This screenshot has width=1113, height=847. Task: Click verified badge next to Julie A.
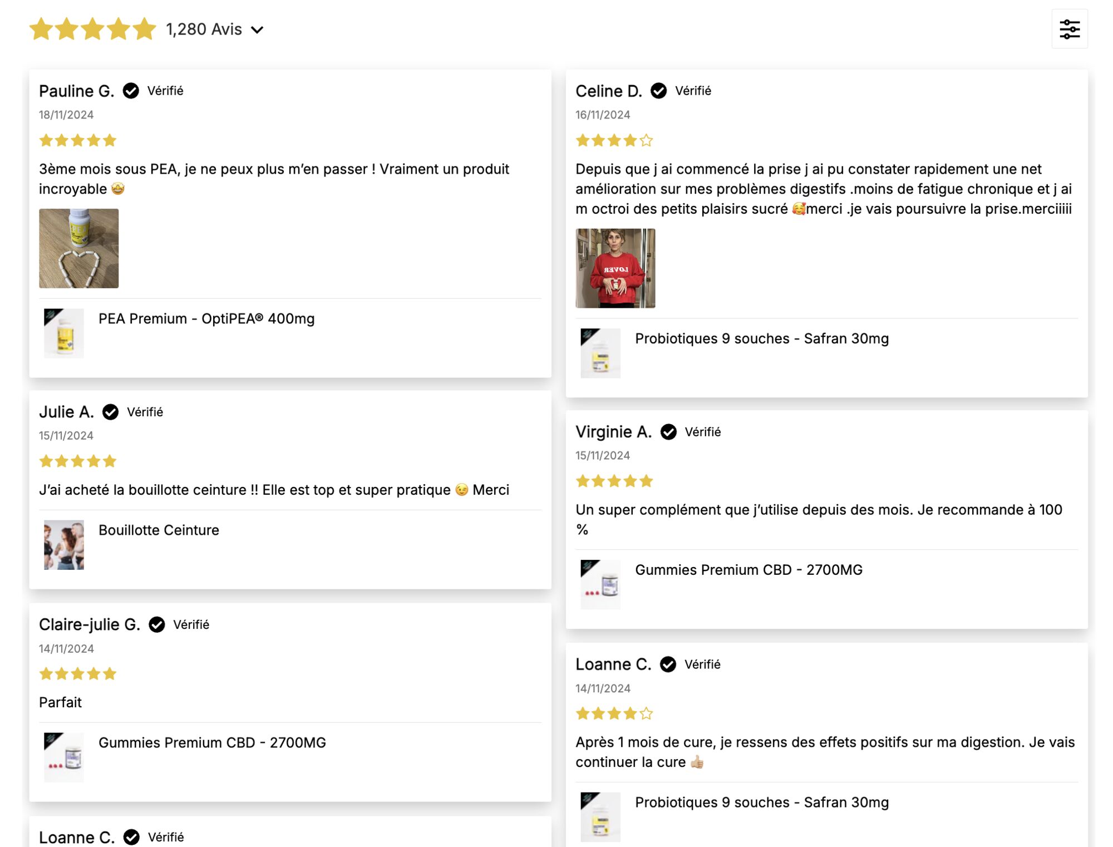point(111,412)
